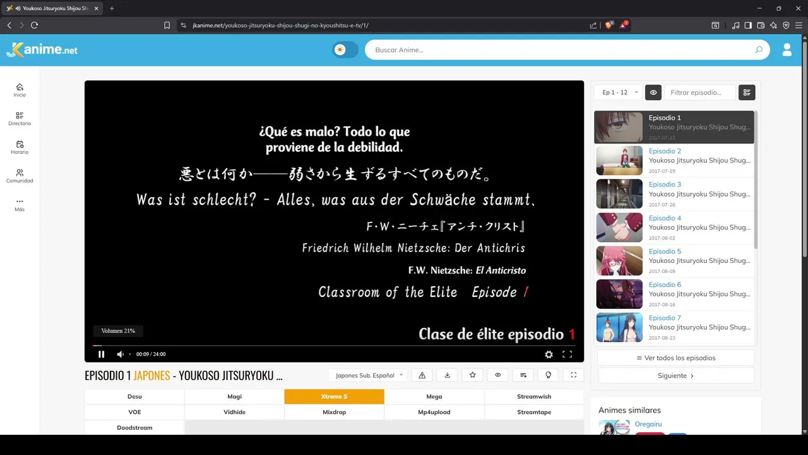This screenshot has width=808, height=455.
Task: Download the episode with the download icon
Action: [448, 375]
